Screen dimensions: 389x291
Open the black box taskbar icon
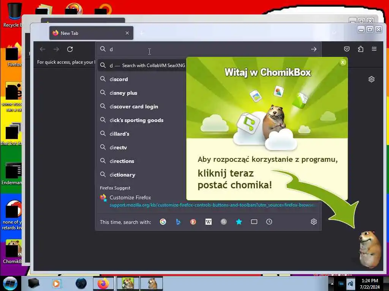[33, 283]
